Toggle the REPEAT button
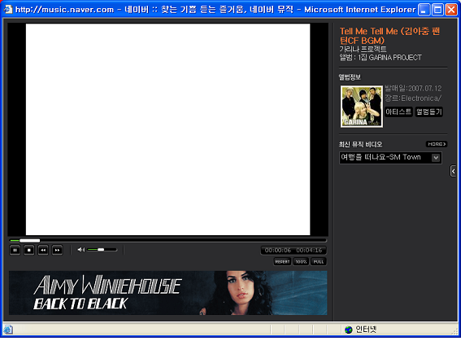 pos(282,261)
